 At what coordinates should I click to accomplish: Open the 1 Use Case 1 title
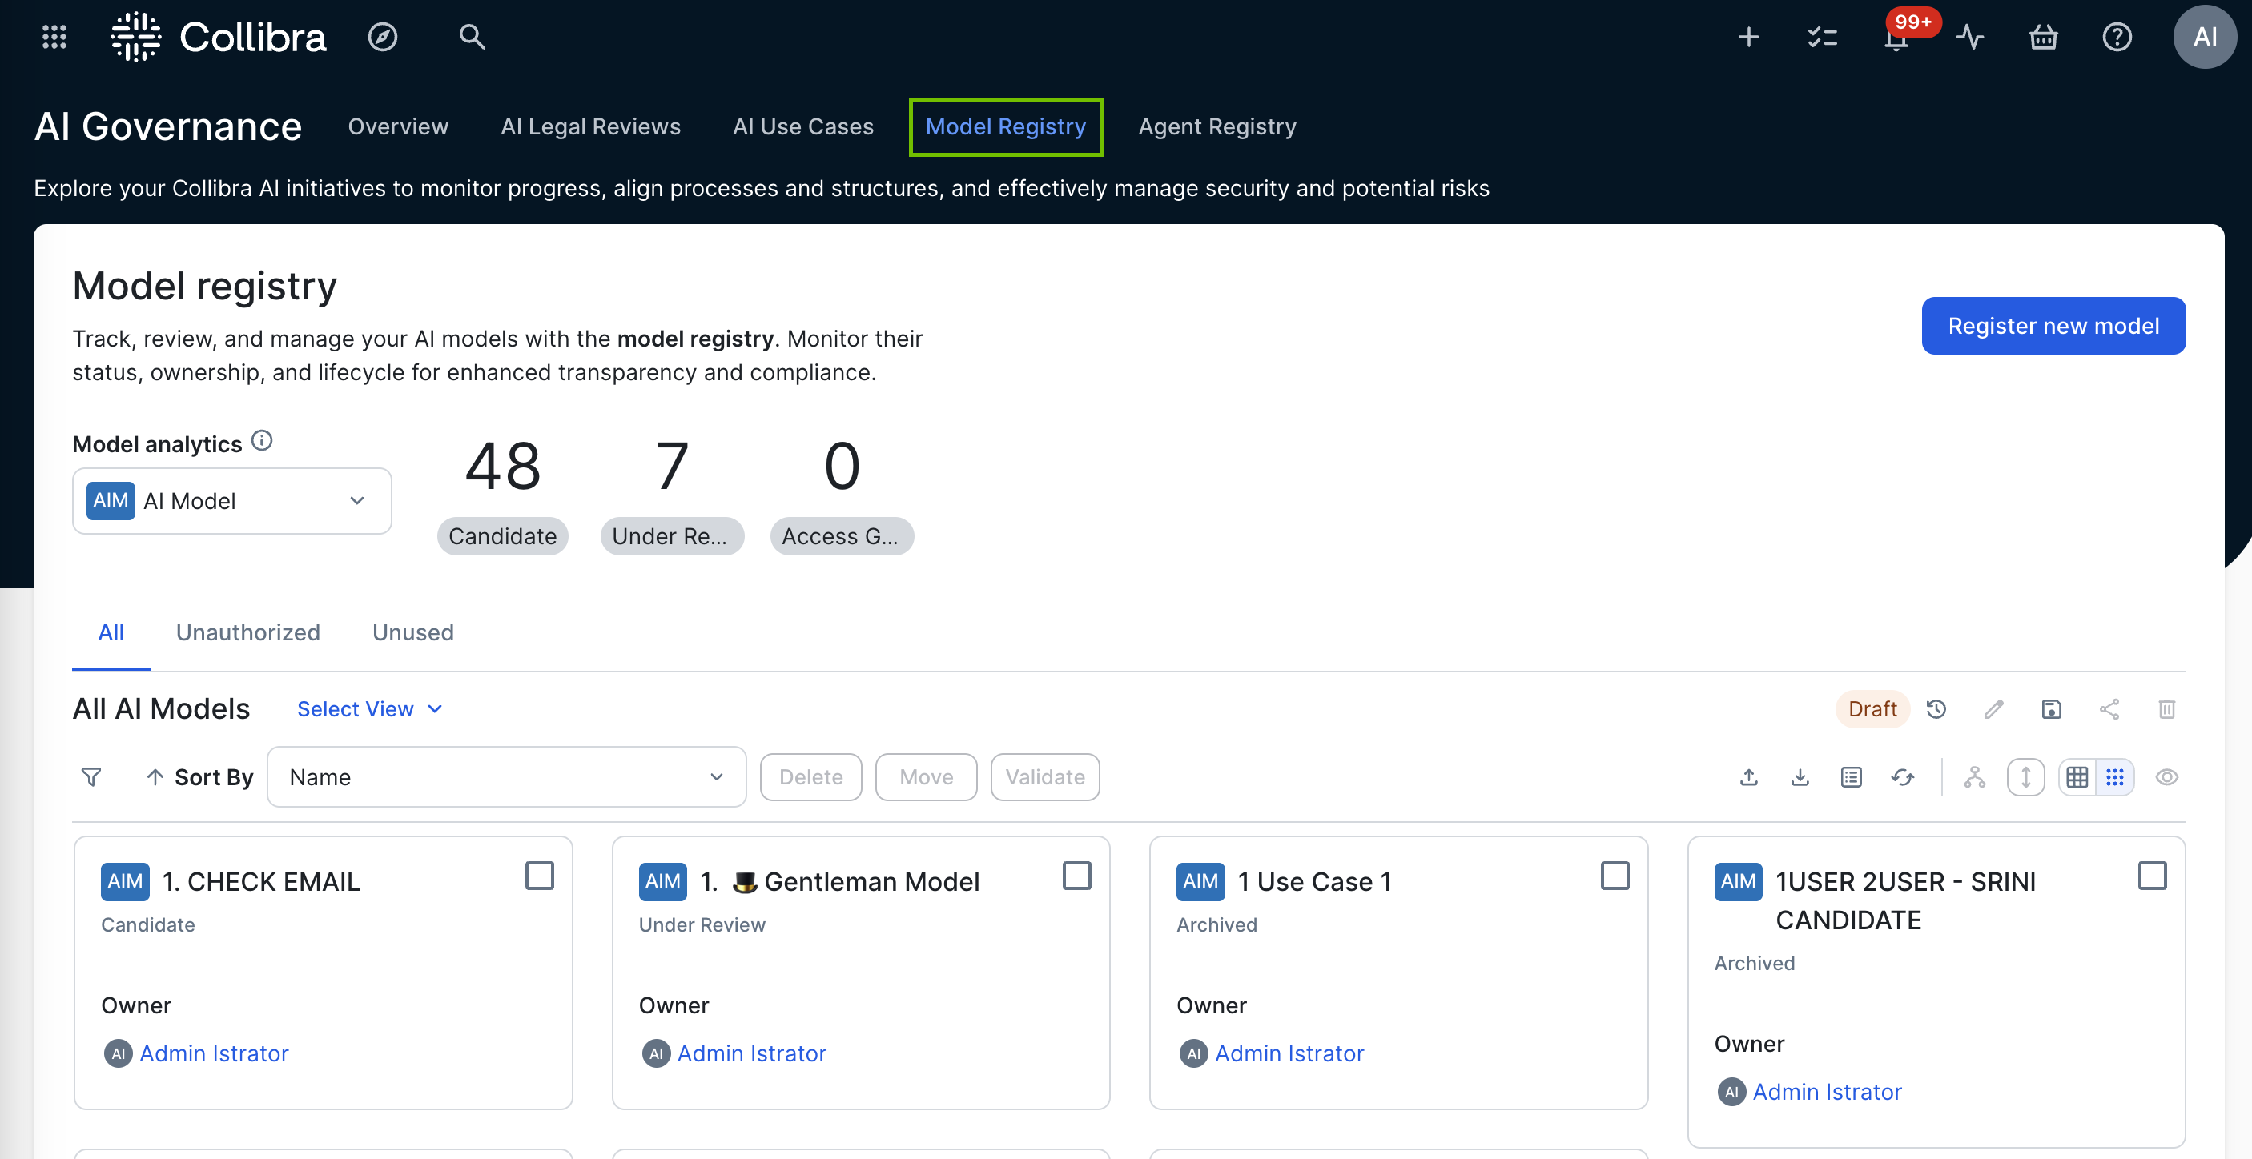tap(1314, 882)
